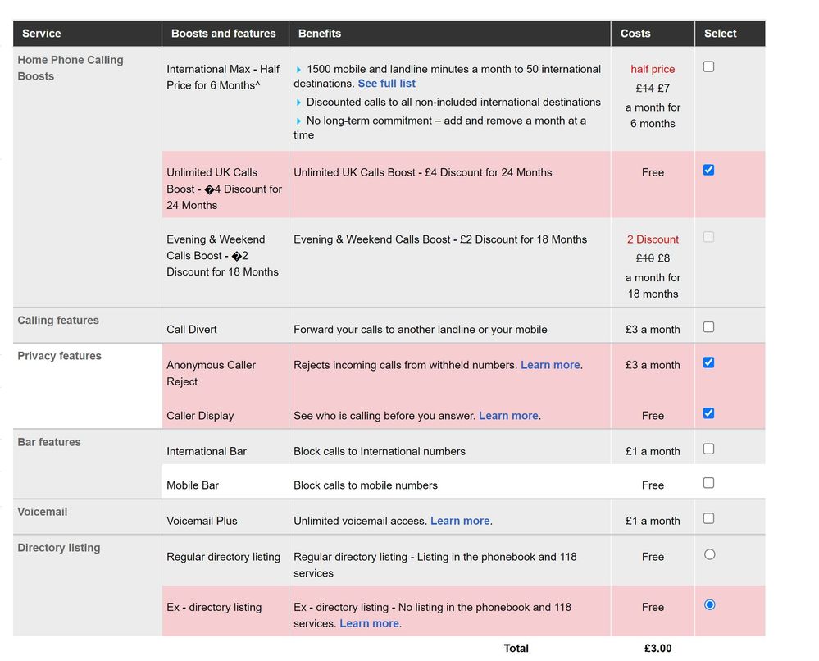
Task: Click the Service column header
Action: pos(42,34)
